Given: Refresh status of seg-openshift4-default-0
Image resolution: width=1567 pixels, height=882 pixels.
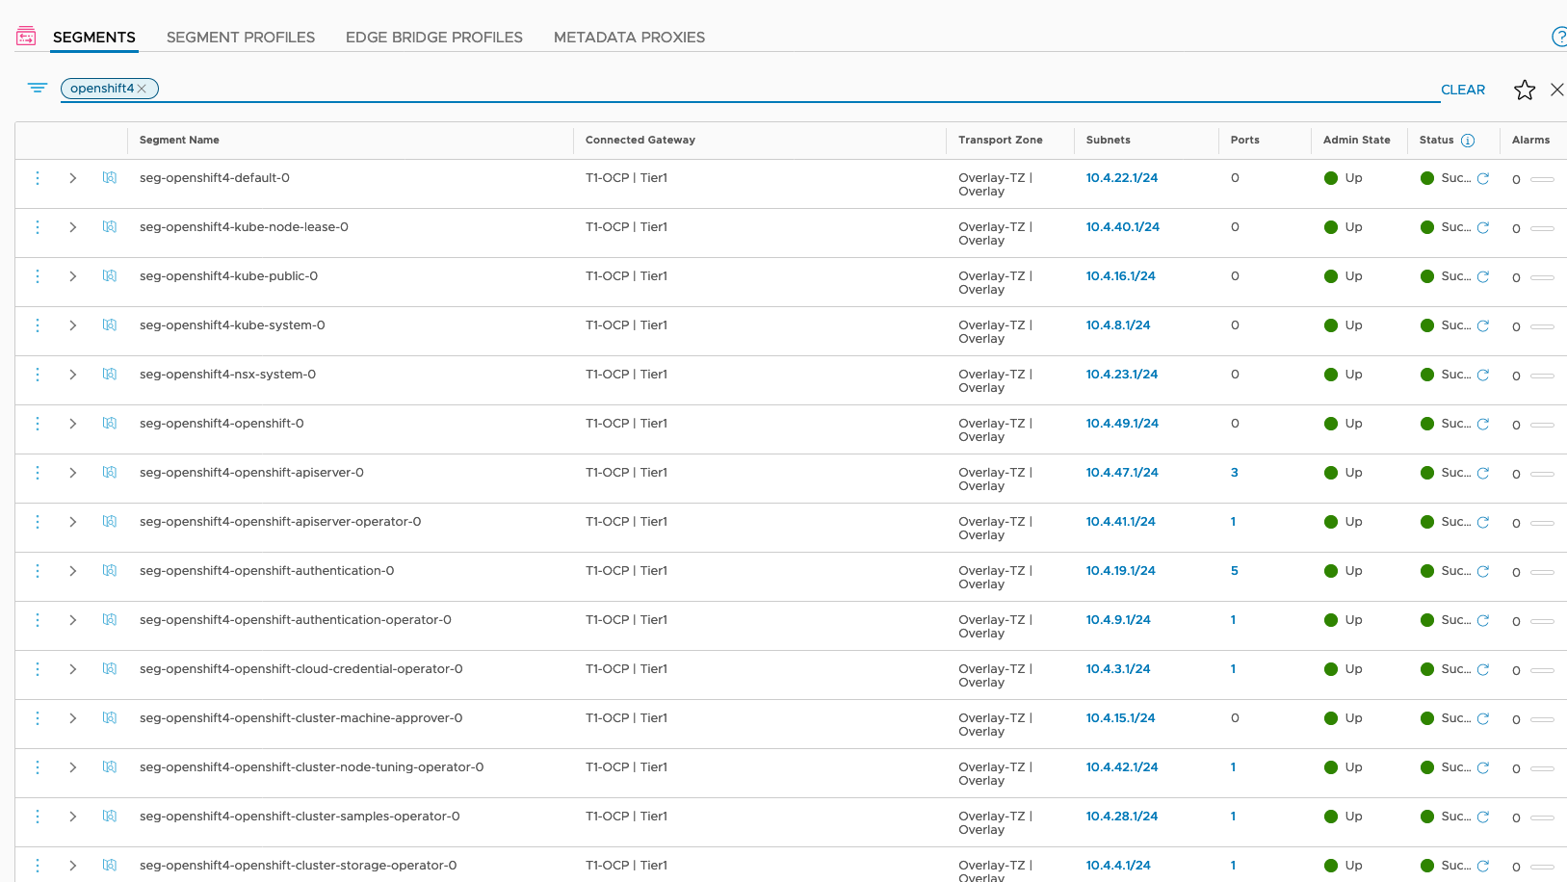Looking at the screenshot, I should pyautogui.click(x=1483, y=178).
